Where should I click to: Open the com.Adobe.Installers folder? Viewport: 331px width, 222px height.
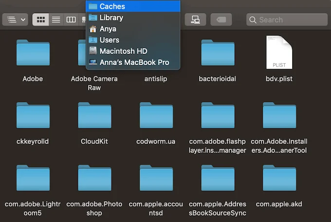point(279,115)
